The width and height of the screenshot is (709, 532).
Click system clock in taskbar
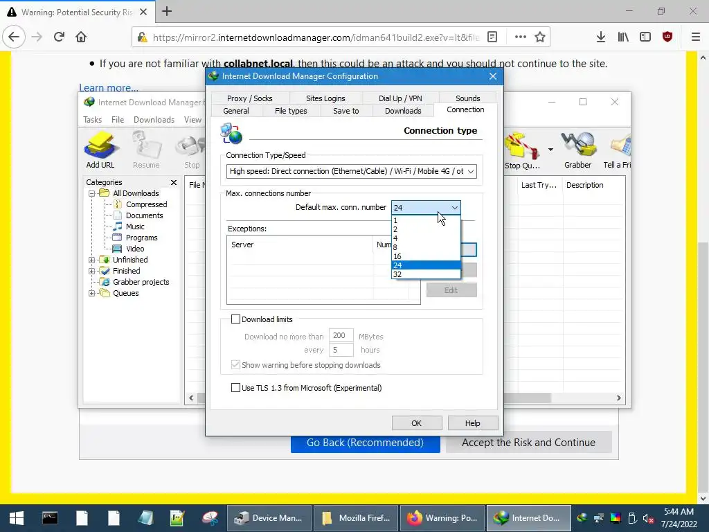point(679,518)
